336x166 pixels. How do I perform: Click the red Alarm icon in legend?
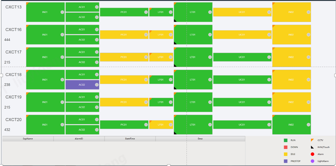(x=312, y=154)
